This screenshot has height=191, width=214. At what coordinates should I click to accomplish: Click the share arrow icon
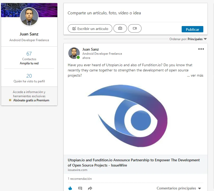[x=90, y=188]
